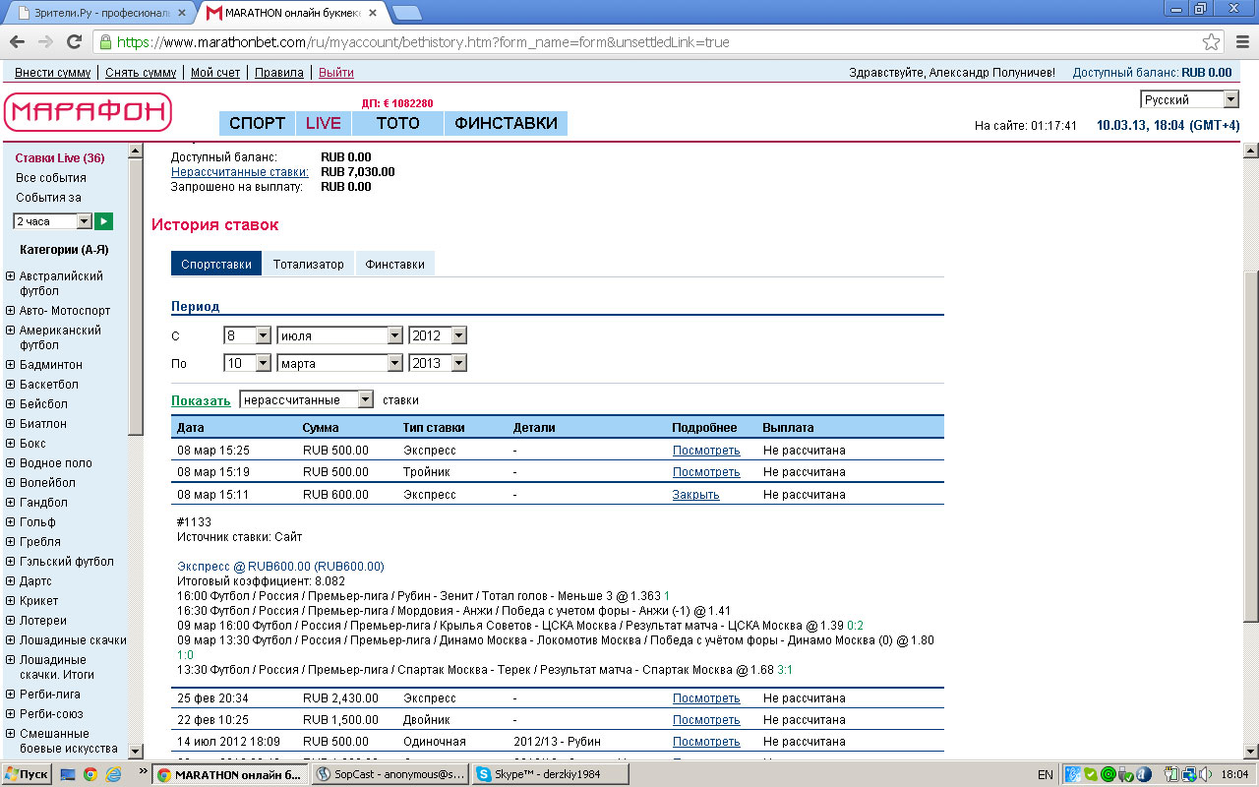Open the end month dropdown showing марта
Screen dimensions: 1259x787
339,363
